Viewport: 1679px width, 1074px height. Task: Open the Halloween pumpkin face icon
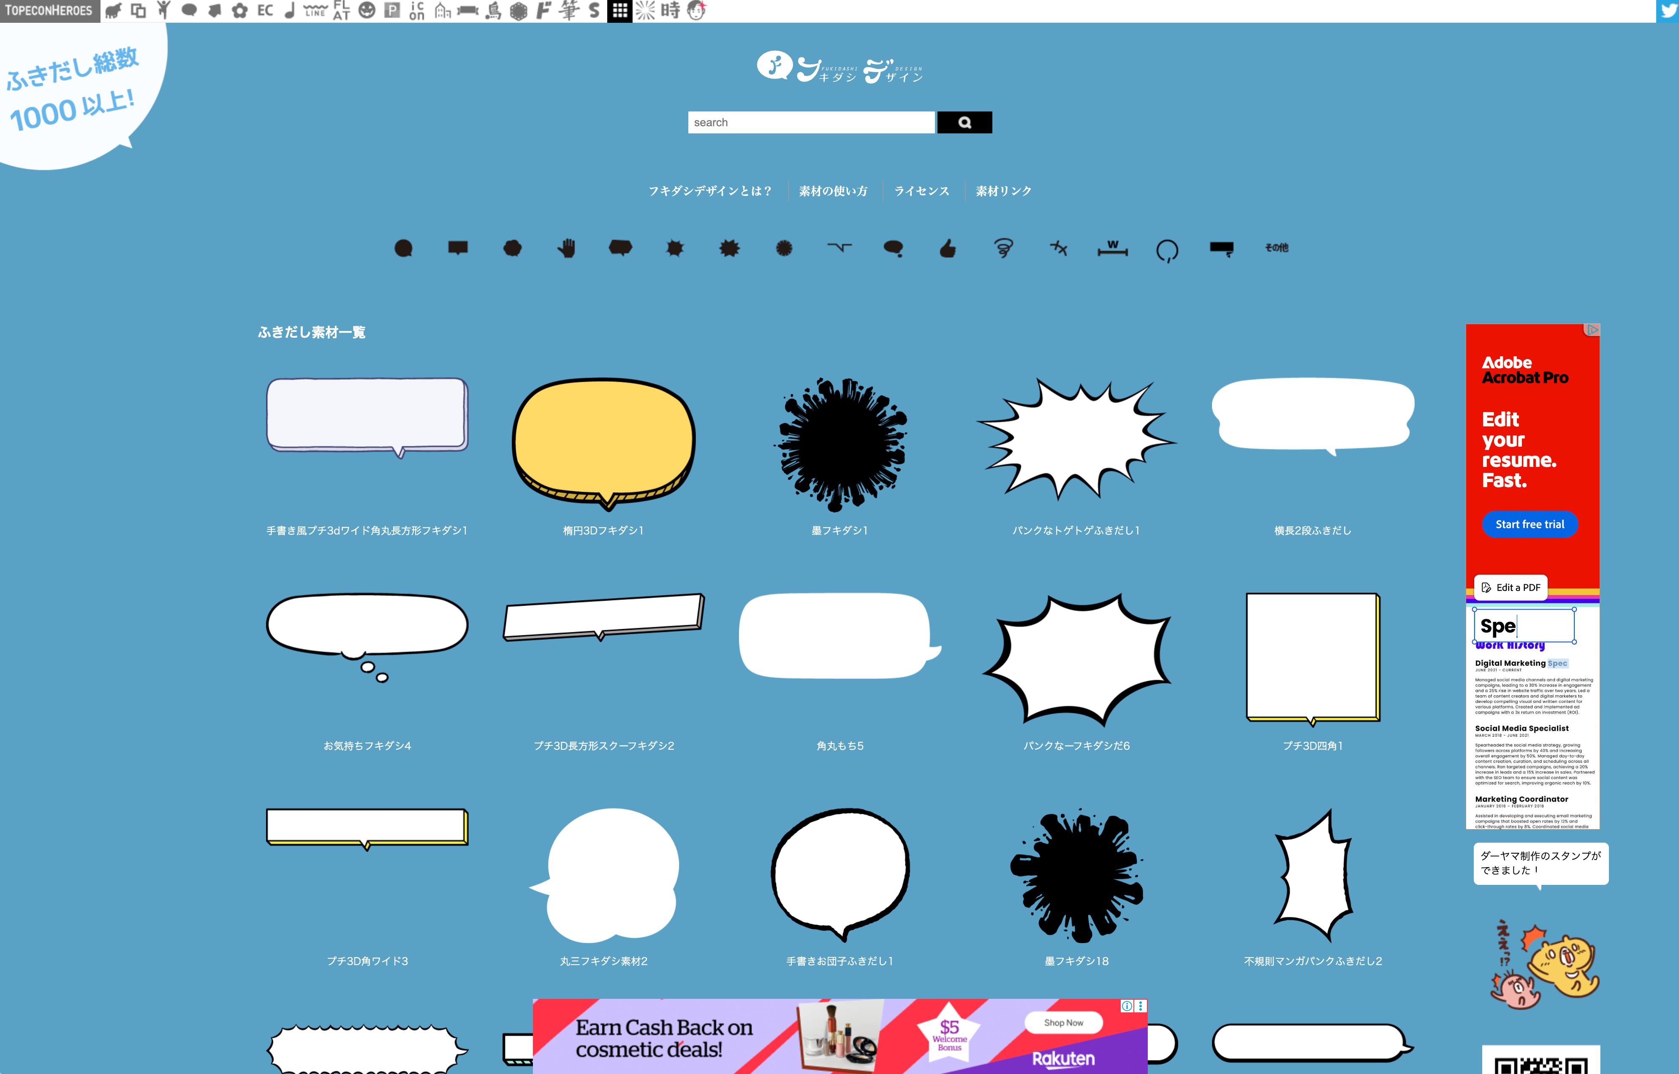367,11
